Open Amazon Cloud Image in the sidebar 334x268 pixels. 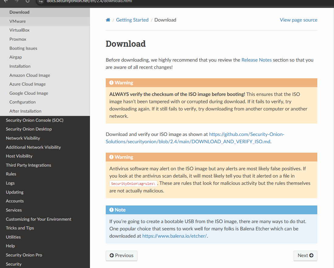coord(45,75)
